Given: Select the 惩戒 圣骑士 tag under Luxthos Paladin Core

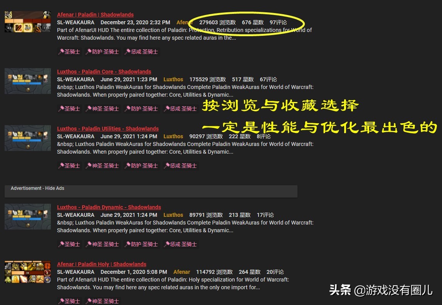Looking at the screenshot, I should (x=180, y=109).
